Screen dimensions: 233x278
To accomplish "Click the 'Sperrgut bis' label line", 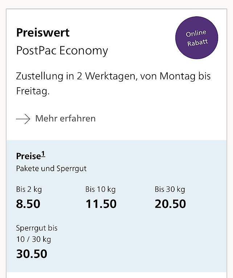I will (37, 228).
